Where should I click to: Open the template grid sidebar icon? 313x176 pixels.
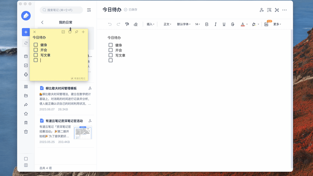[x=26, y=87]
